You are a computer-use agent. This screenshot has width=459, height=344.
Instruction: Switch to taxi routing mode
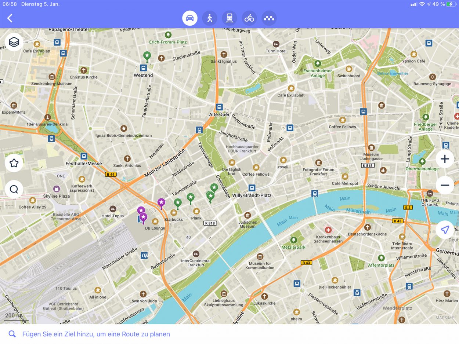[x=269, y=18]
